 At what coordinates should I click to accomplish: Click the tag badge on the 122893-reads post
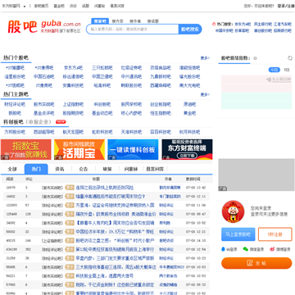point(70,205)
